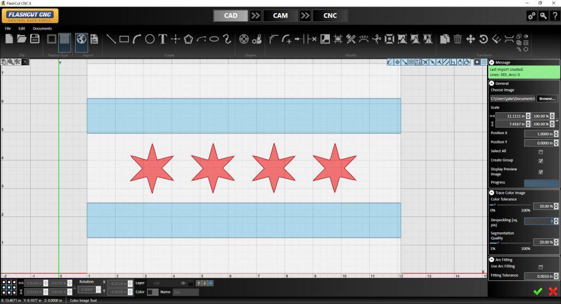Collapse the General panel section
Screen dimensions: 561x304
[x=491, y=83]
